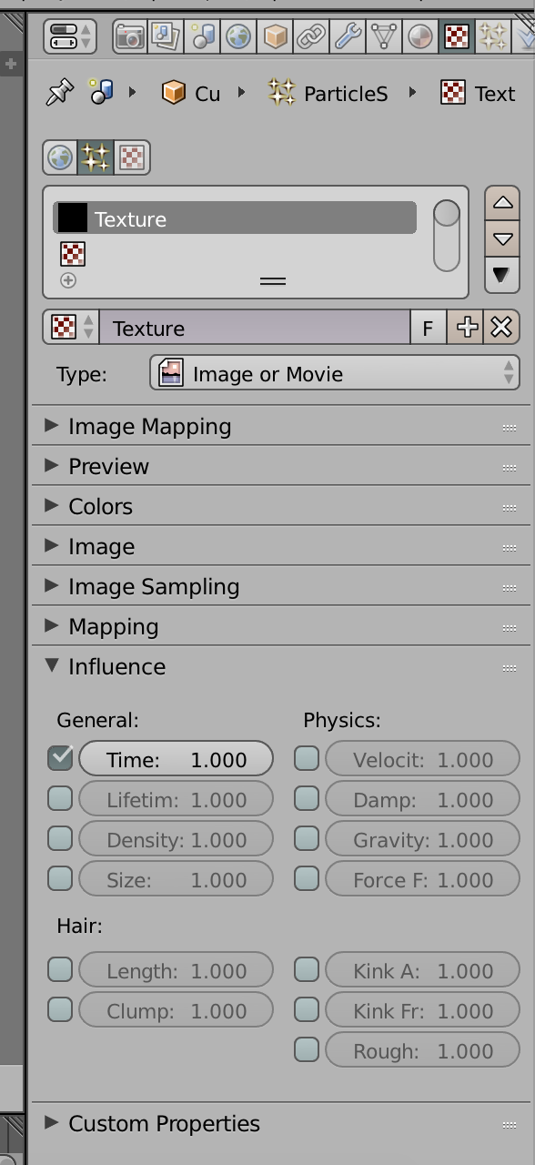This screenshot has width=535, height=1165.
Task: Click the Size 1.000 value slider
Action: pyautogui.click(x=177, y=879)
